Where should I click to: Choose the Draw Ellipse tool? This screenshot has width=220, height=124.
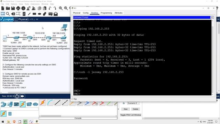[40, 14]
